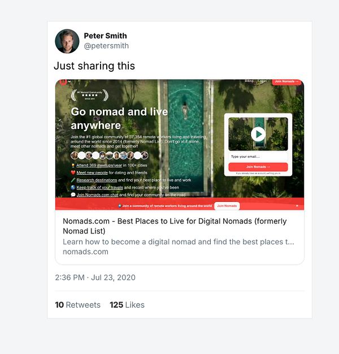Expand the dropdown chevron beside the Nomads logo
Viewport: 339px width, 354px height.
click(x=69, y=81)
